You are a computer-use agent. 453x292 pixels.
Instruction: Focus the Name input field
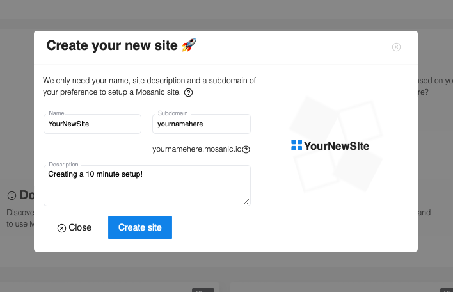(93, 124)
